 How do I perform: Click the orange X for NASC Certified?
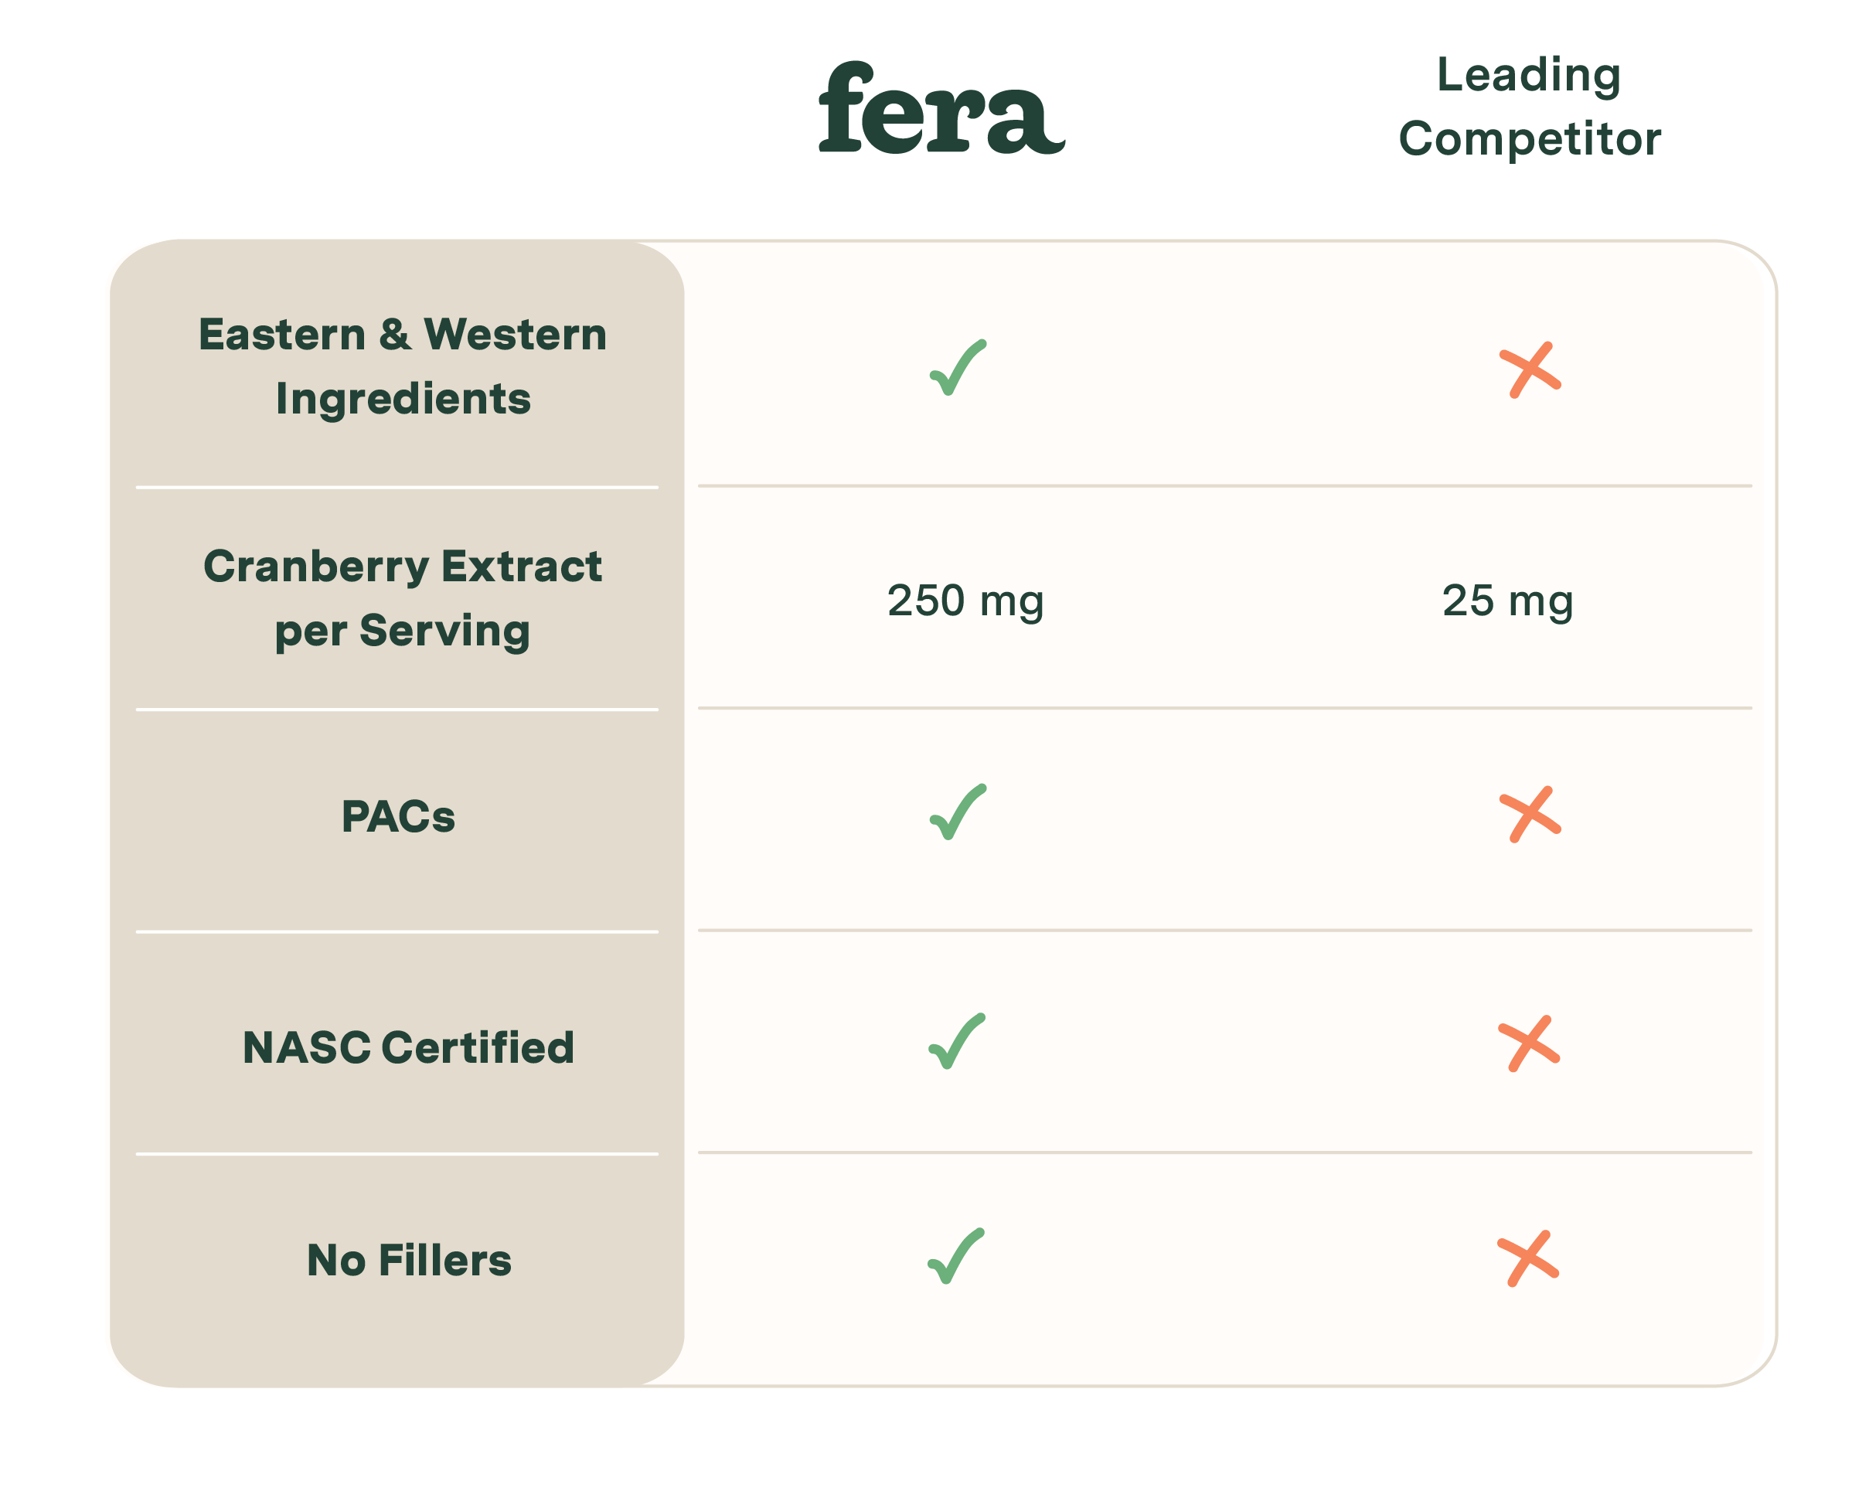pos(1529,1043)
